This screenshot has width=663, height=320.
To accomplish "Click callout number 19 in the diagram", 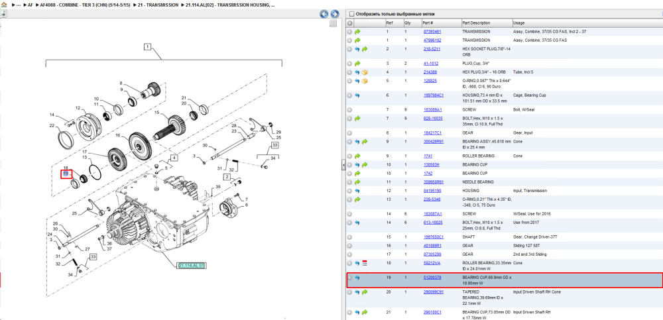I will pos(66,174).
